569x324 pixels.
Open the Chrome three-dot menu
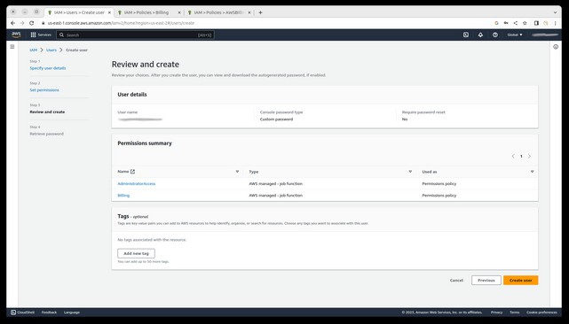(x=555, y=23)
